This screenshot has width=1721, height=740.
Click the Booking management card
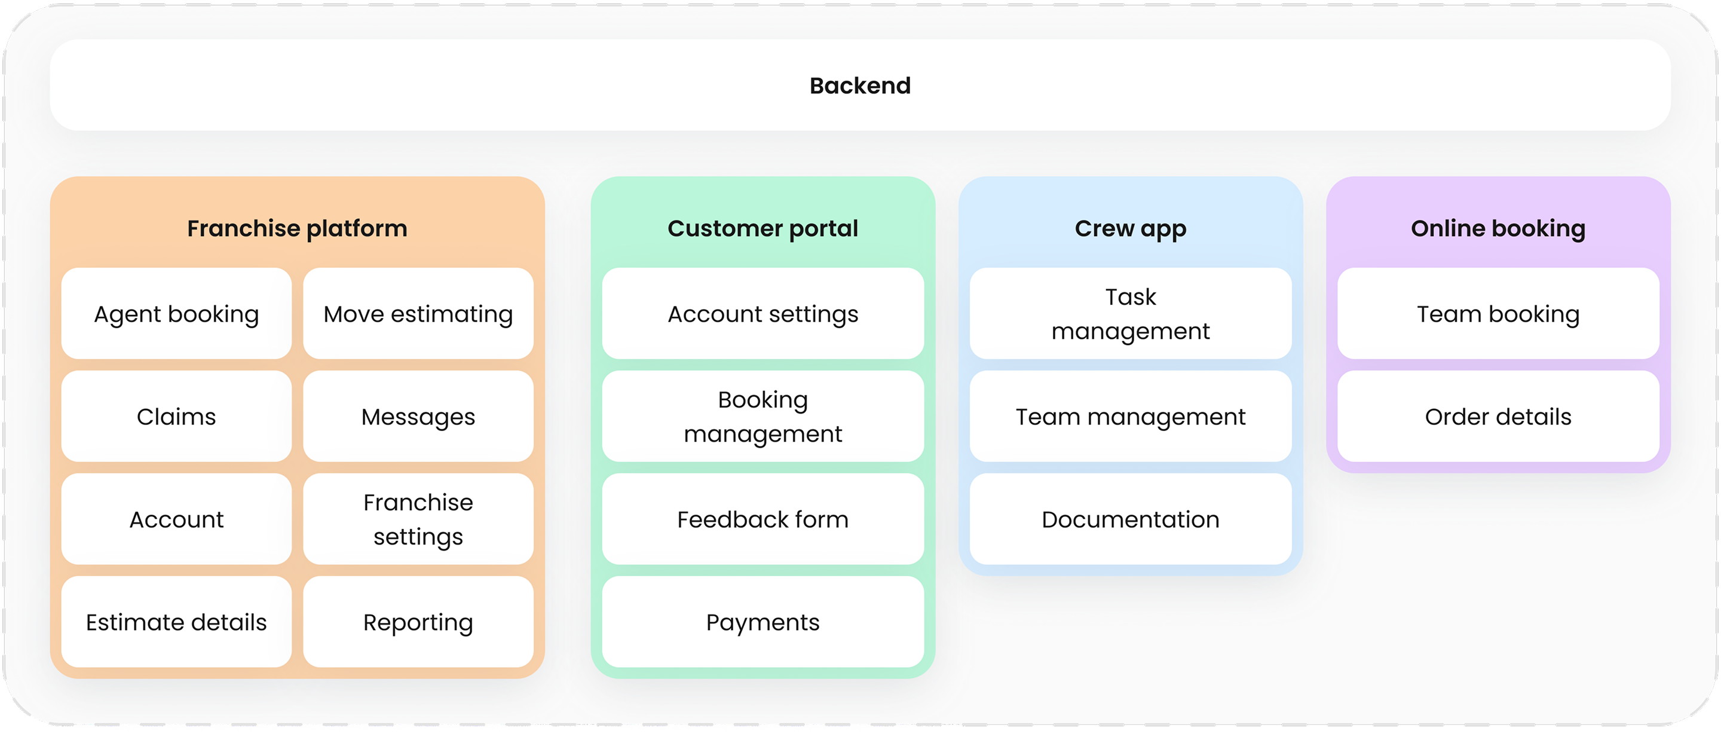point(763,417)
